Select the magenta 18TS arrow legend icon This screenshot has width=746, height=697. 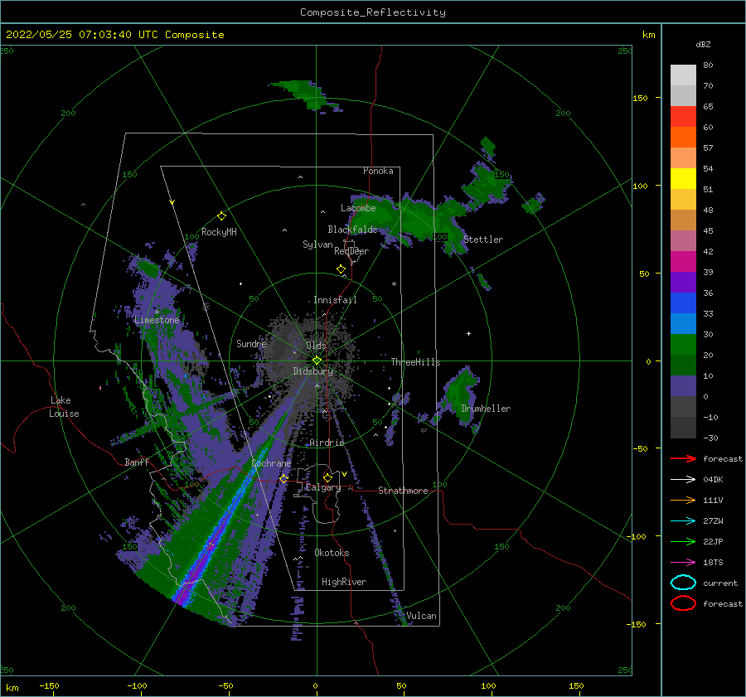click(x=683, y=563)
